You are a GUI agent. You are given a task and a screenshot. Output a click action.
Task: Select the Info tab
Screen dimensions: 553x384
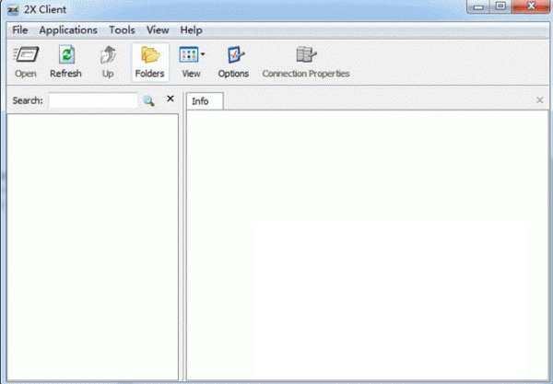pos(200,100)
